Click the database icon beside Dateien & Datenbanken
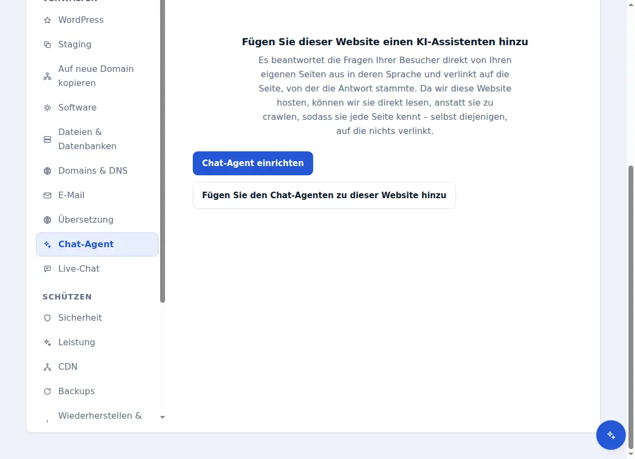The image size is (635, 459). (x=47, y=139)
